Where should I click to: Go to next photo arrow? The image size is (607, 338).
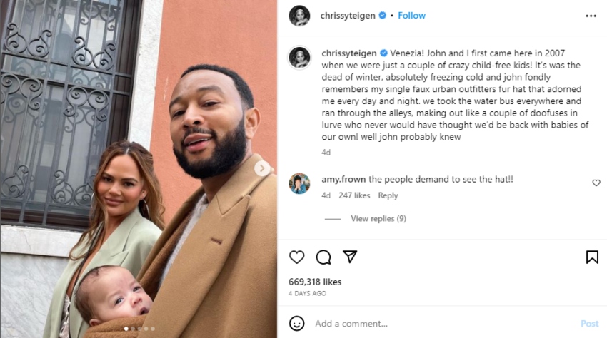point(263,168)
